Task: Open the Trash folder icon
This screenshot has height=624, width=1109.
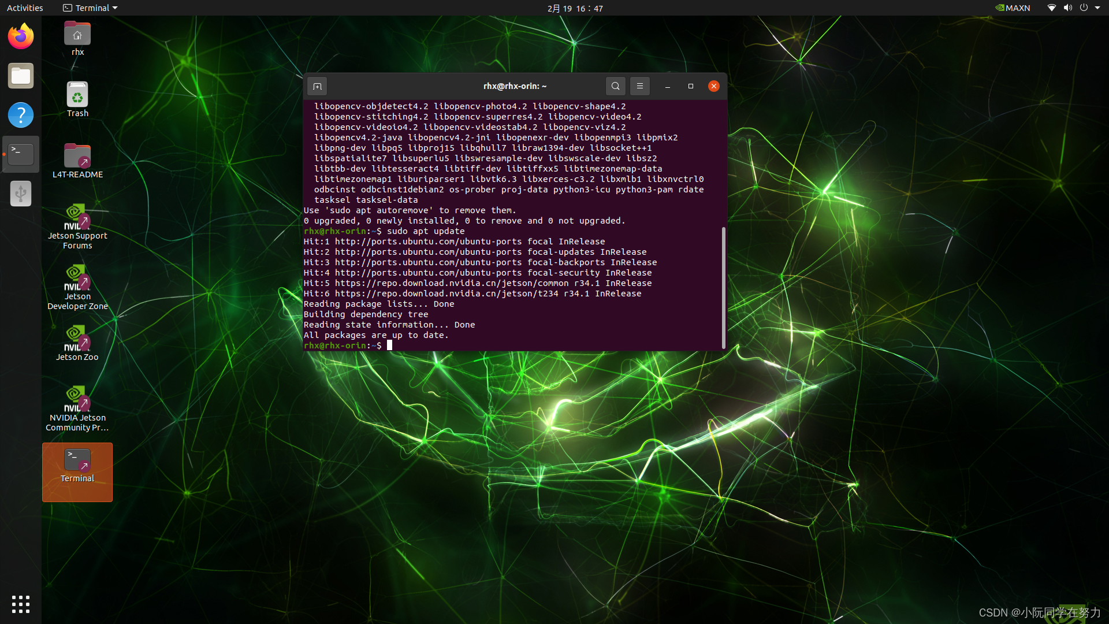Action: (77, 98)
